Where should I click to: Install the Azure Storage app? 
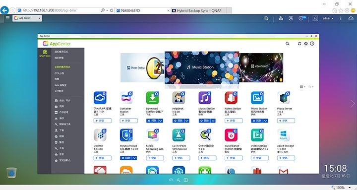[x=286, y=158]
